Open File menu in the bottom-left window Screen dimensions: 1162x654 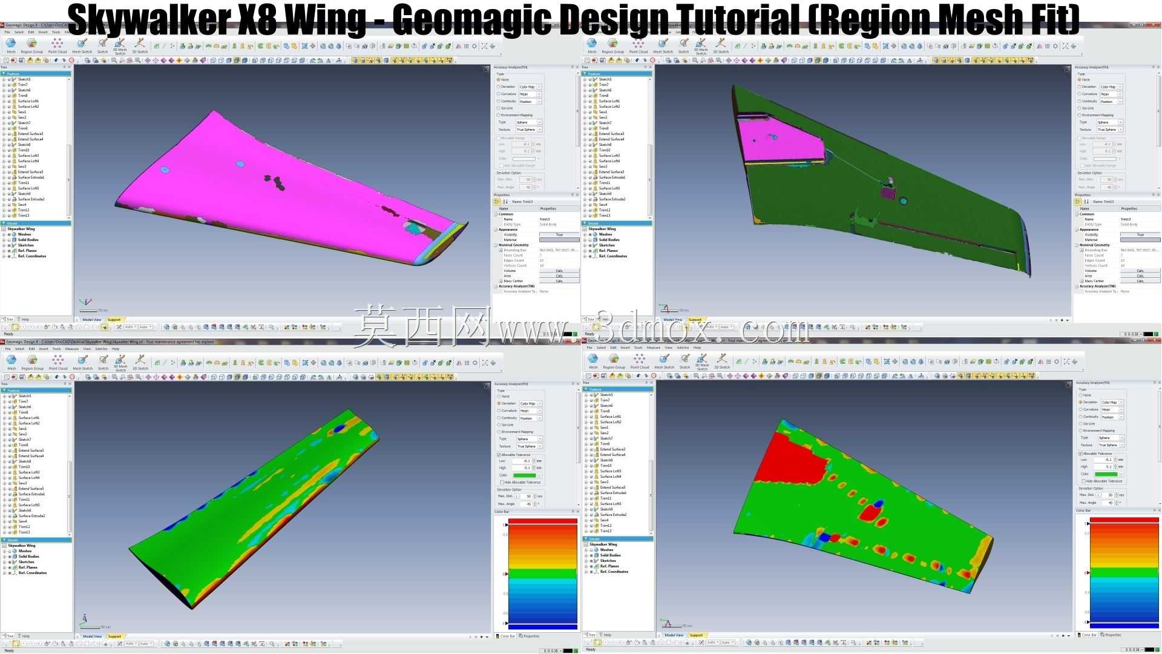8,349
